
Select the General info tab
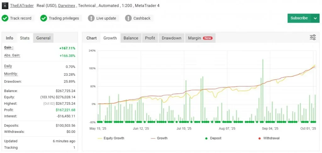point(43,38)
